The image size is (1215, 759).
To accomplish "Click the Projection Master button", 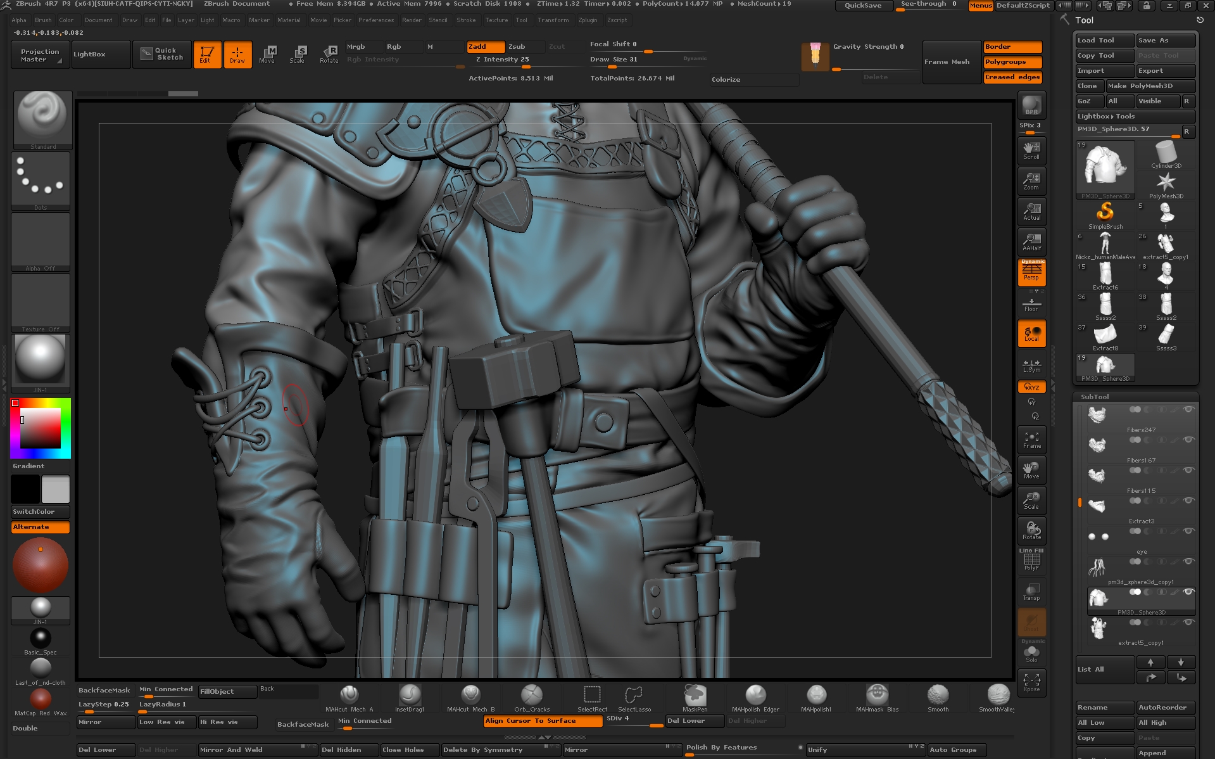I will click(x=41, y=55).
